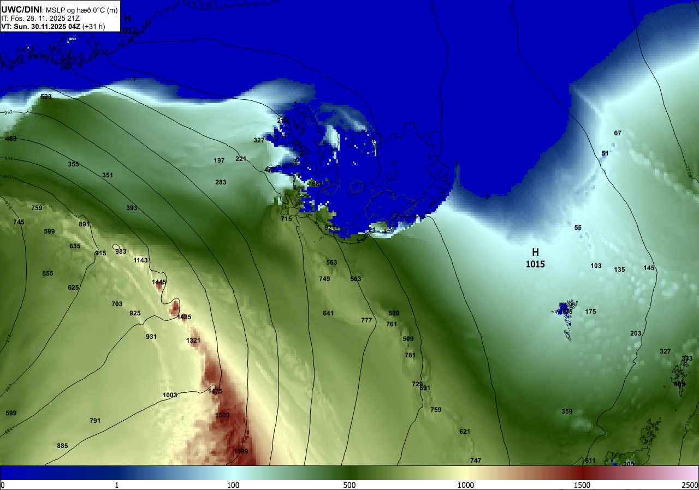Click the map value '1445'
This screenshot has width=699, height=490.
point(159,282)
